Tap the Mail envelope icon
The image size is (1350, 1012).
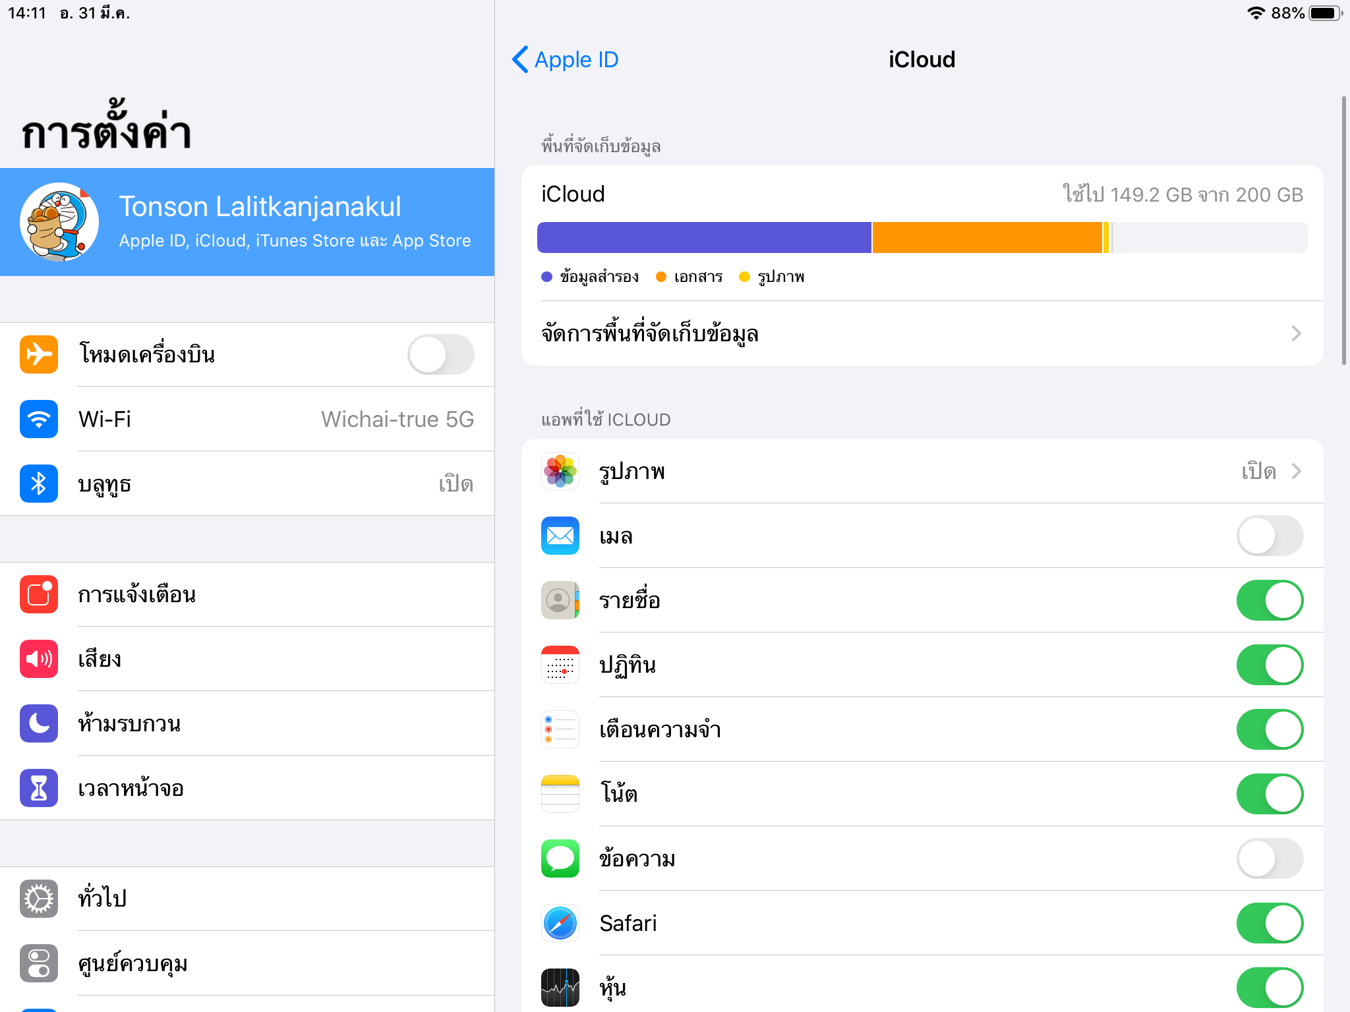560,536
